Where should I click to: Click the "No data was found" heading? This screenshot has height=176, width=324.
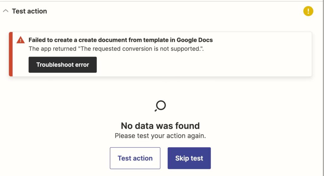[x=160, y=126]
